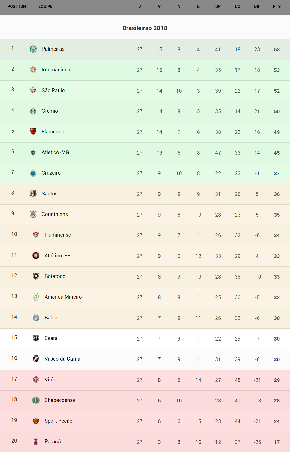Click the POSITION column header

pos(17,7)
